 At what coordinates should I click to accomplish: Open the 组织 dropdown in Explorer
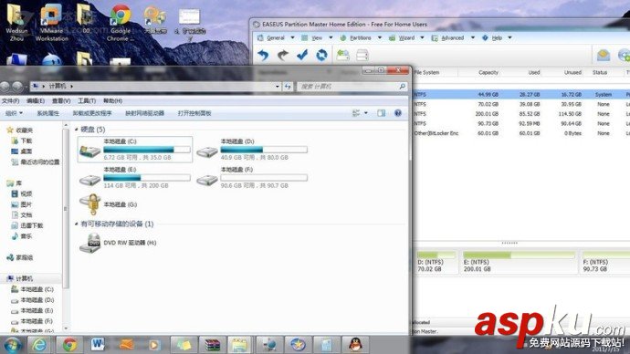point(14,113)
